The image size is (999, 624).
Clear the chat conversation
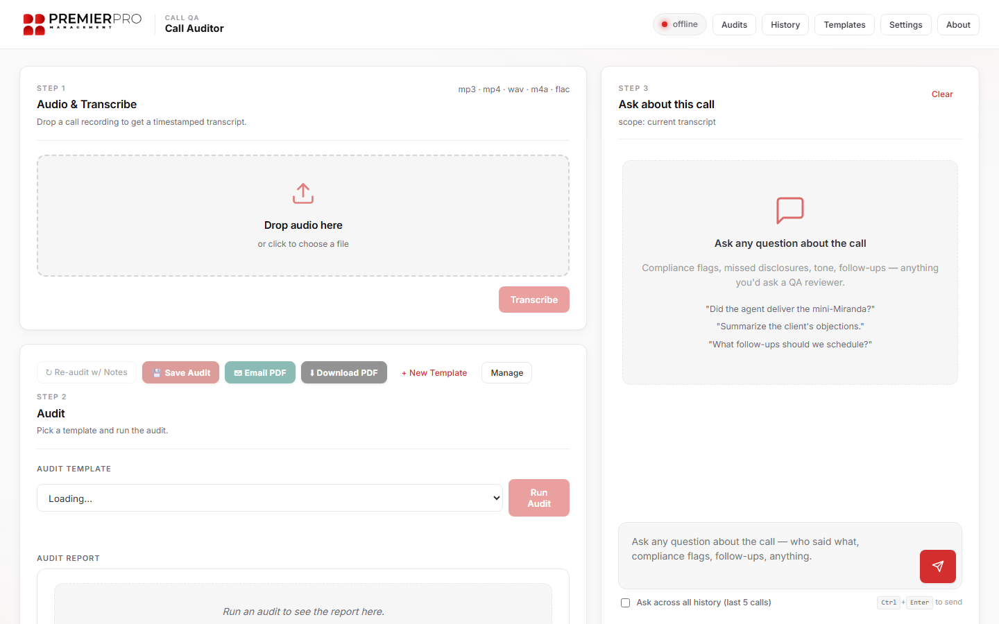pyautogui.click(x=942, y=94)
